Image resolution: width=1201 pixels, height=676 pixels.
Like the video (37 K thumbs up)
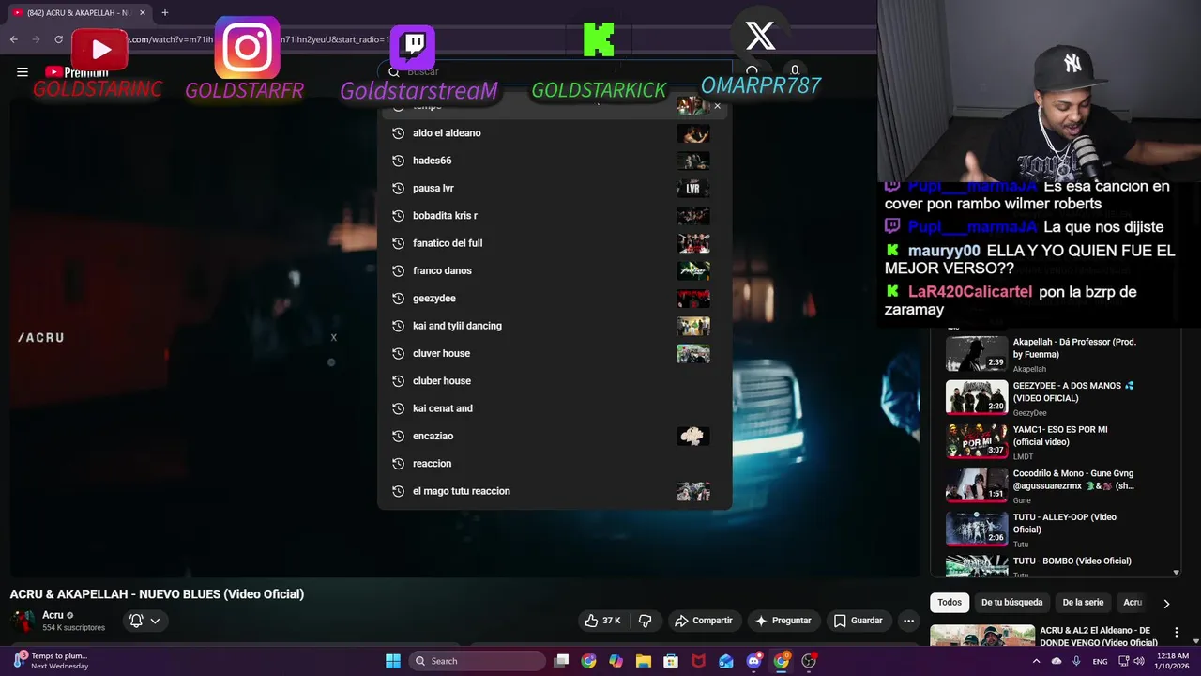[x=602, y=621]
